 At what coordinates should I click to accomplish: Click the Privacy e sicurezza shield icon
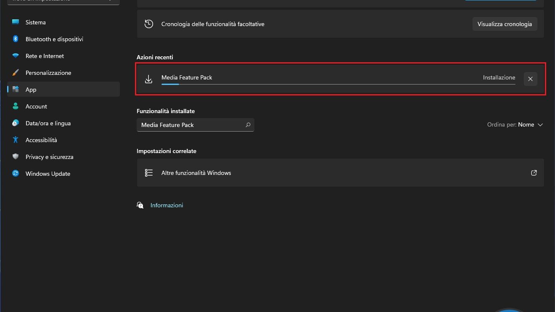[x=16, y=157]
